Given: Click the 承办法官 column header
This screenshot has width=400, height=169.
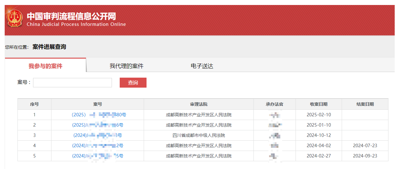Looking at the screenshot, I should pos(274,104).
